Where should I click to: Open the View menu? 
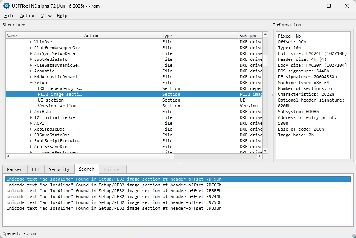(x=46, y=16)
